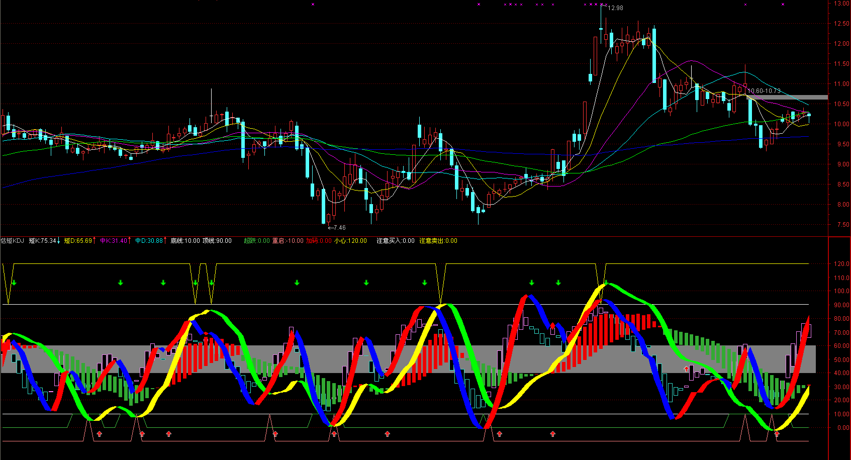
Task: Click the 8.50 price axis value
Action: pyautogui.click(x=843, y=185)
